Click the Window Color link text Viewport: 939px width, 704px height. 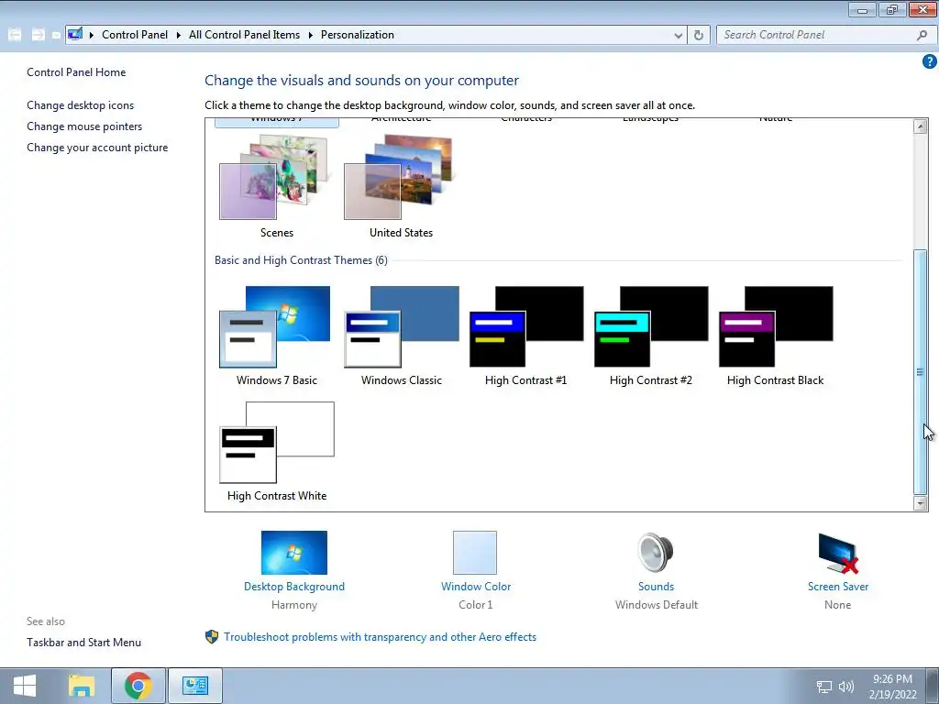pos(476,587)
